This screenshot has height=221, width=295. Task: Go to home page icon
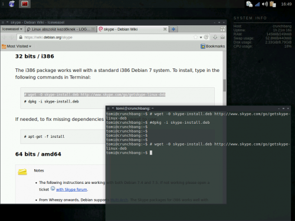(222, 37)
